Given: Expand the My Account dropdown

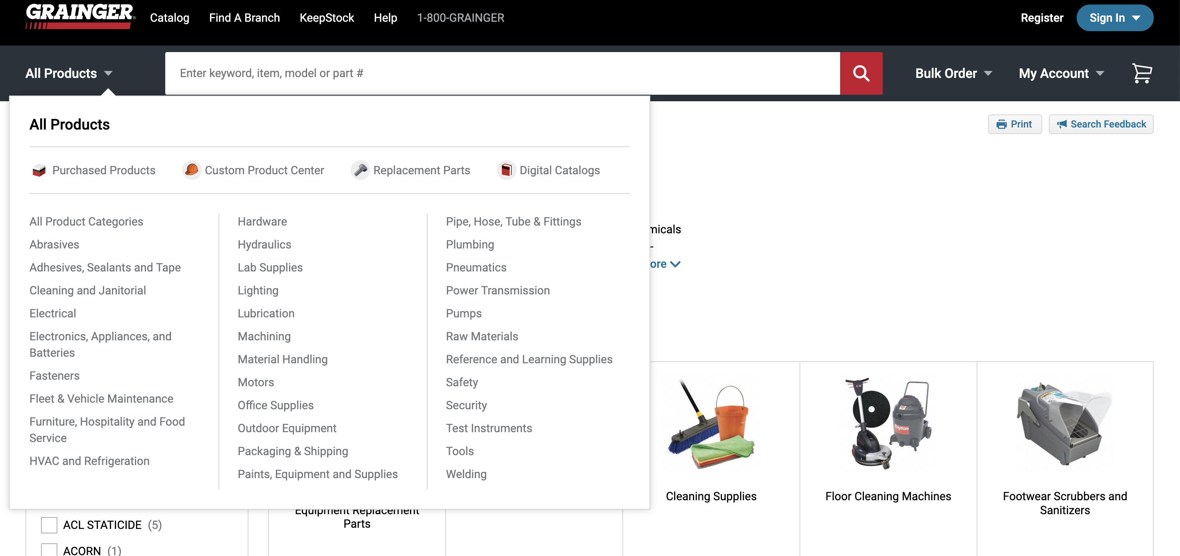Looking at the screenshot, I should click(x=1062, y=73).
